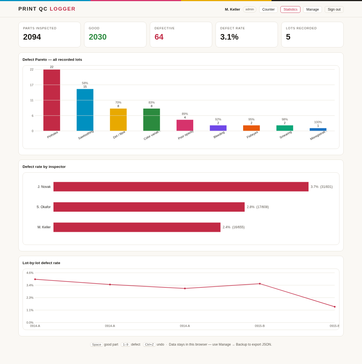Click the highest point on the lot defect line
The width and height of the screenshot is (362, 364).
click(x=35, y=279)
